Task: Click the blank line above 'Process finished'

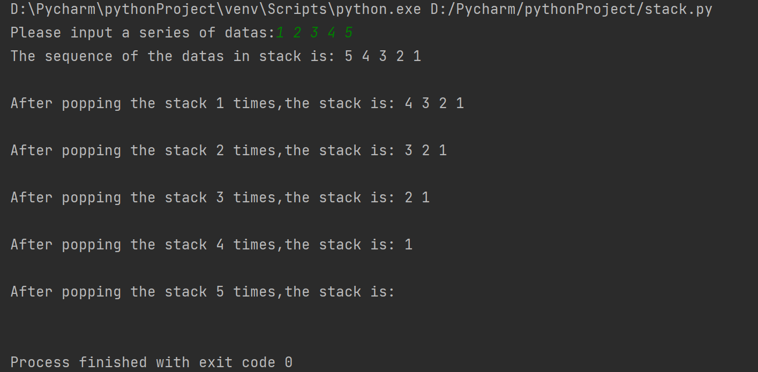Action: 161,327
